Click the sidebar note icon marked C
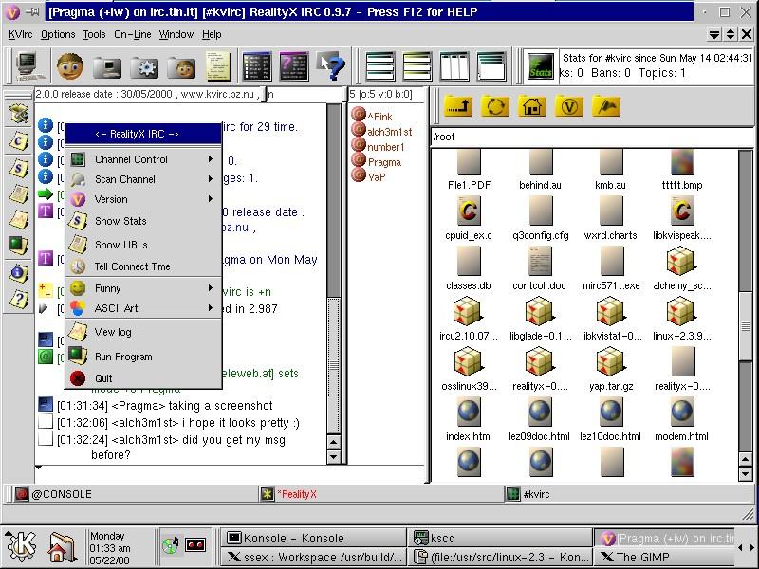The width and height of the screenshot is (759, 569). (x=18, y=141)
